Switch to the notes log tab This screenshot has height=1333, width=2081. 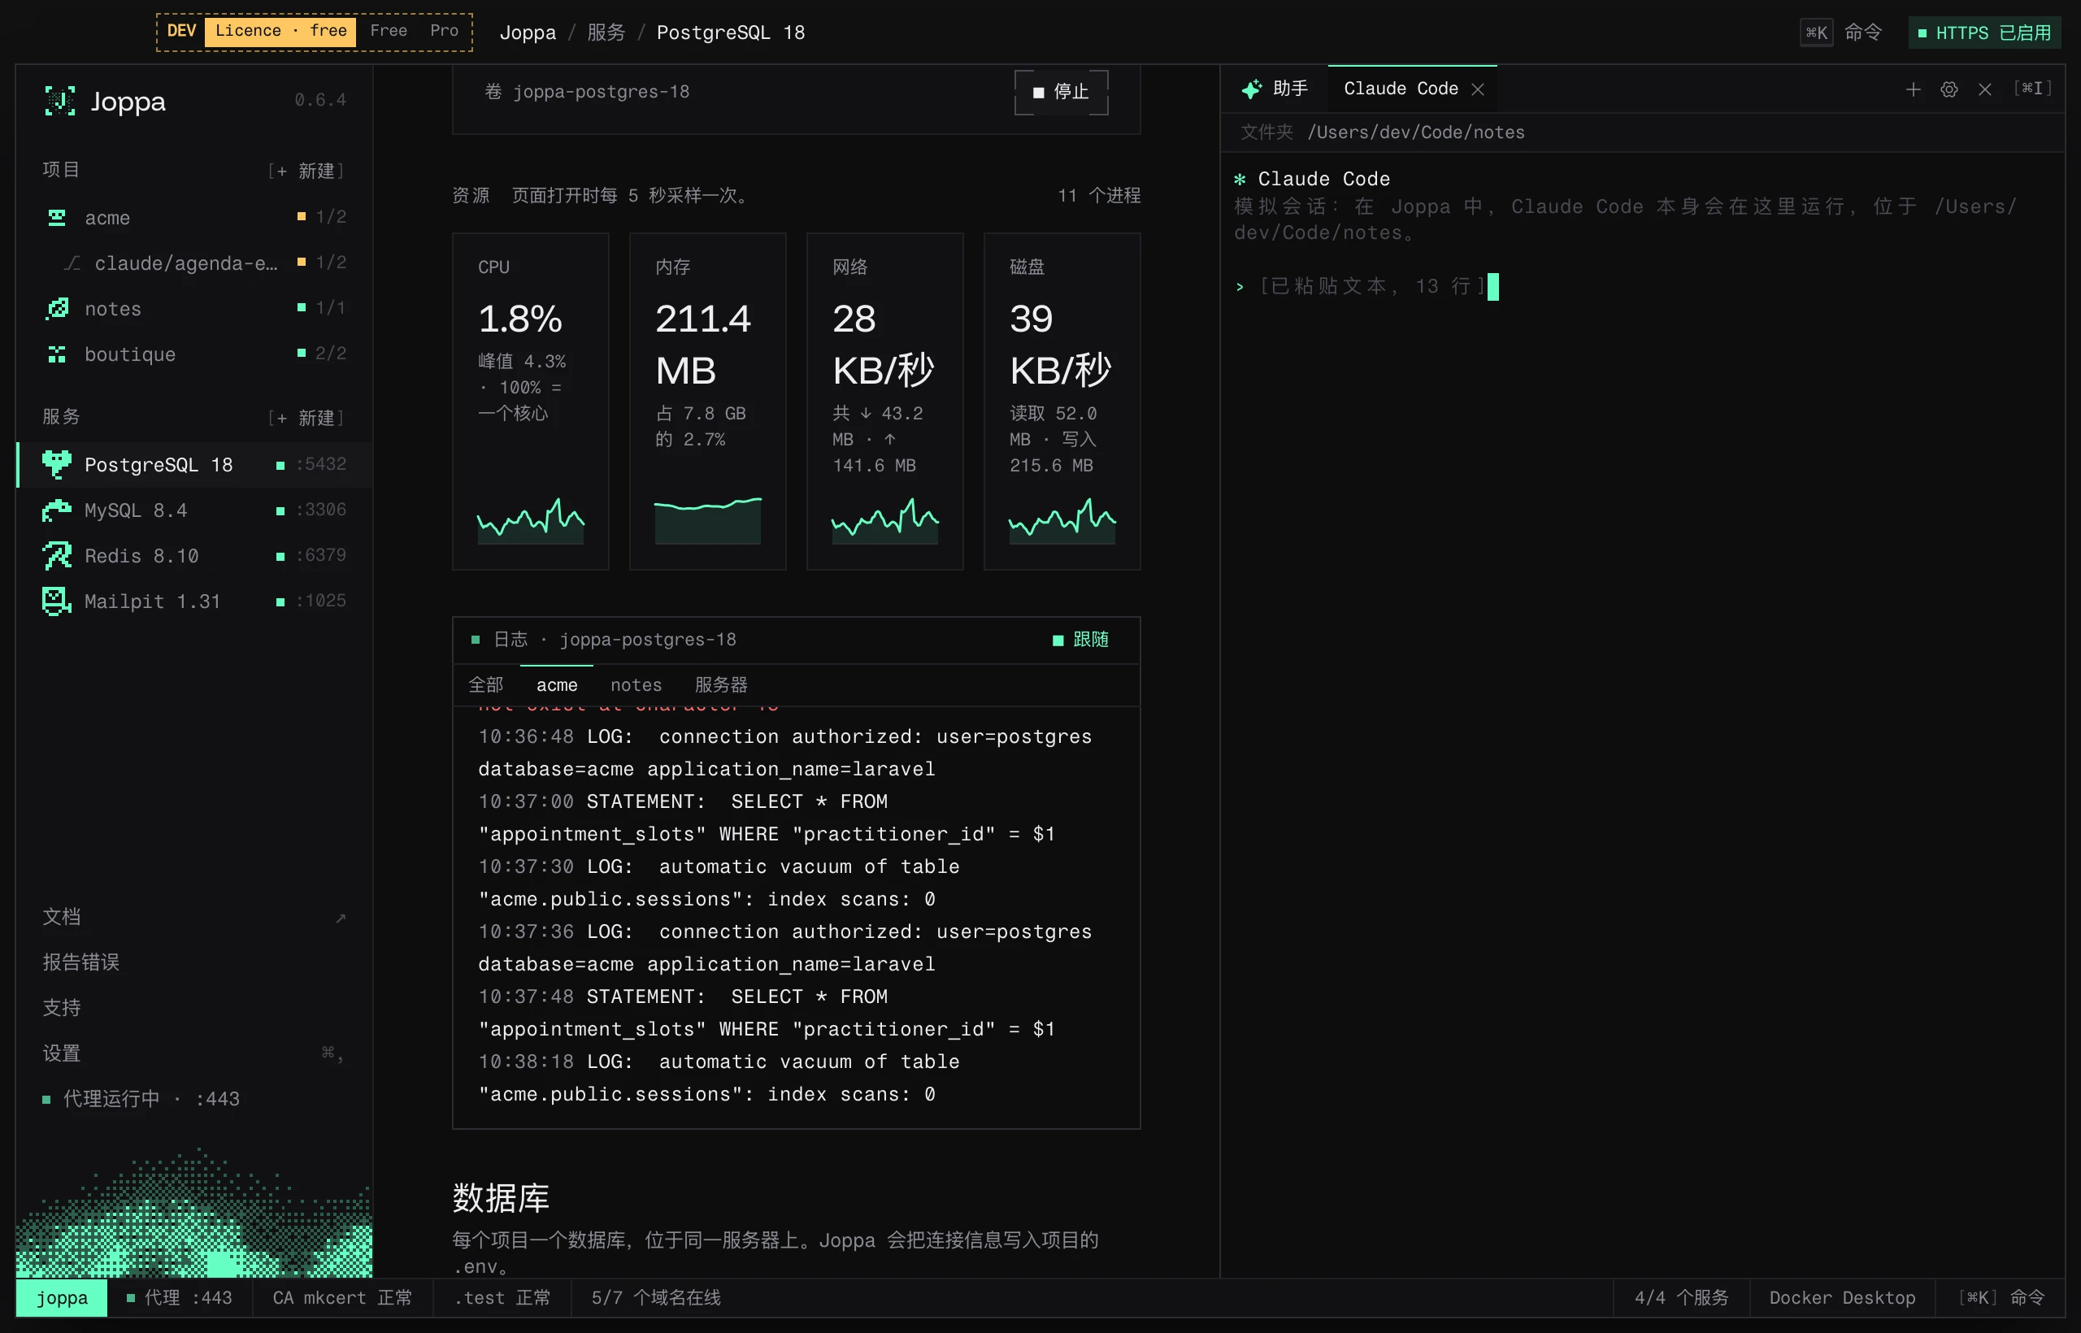pos(636,684)
